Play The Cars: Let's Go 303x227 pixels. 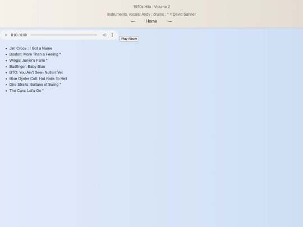(x=26, y=91)
